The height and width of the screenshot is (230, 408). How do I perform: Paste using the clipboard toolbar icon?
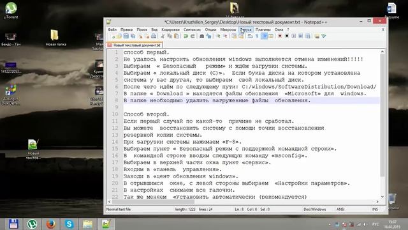tap(177, 36)
